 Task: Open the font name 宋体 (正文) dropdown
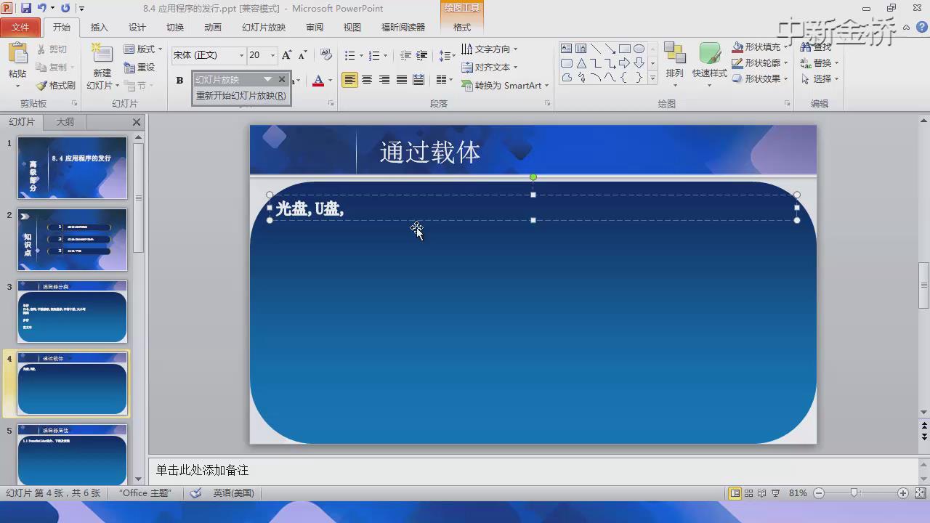[x=242, y=55]
